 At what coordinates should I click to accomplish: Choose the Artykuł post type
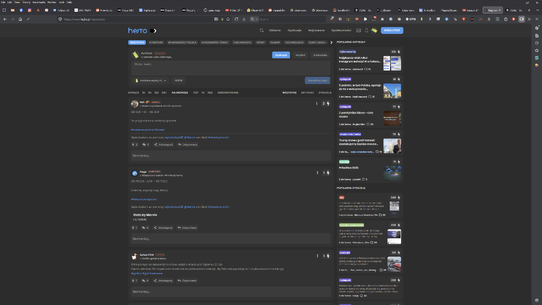(x=300, y=55)
